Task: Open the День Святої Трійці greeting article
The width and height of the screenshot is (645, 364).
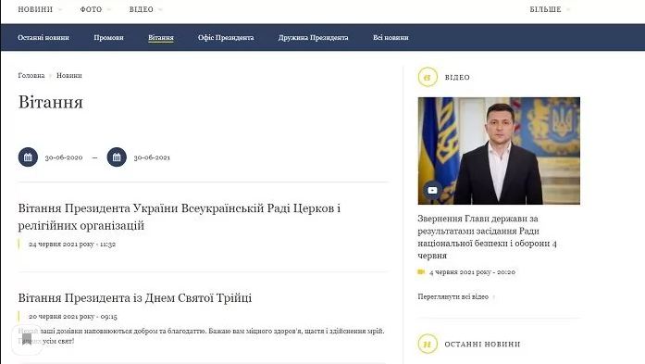Action: [x=135, y=297]
